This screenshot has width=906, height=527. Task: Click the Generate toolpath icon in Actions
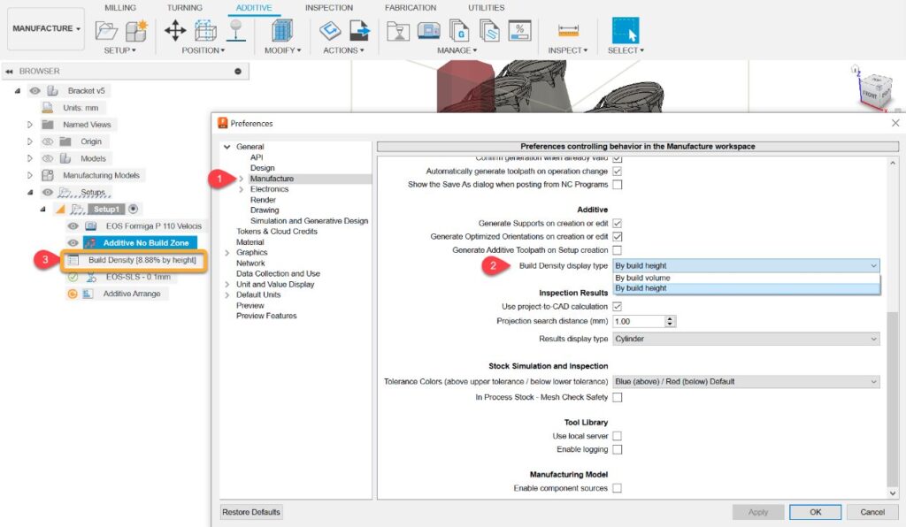click(x=330, y=30)
